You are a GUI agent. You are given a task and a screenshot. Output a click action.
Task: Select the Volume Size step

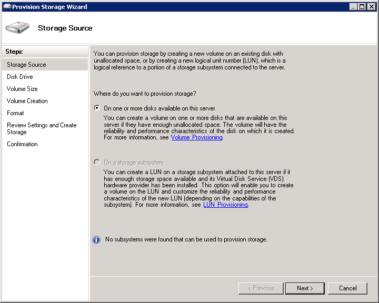point(22,89)
